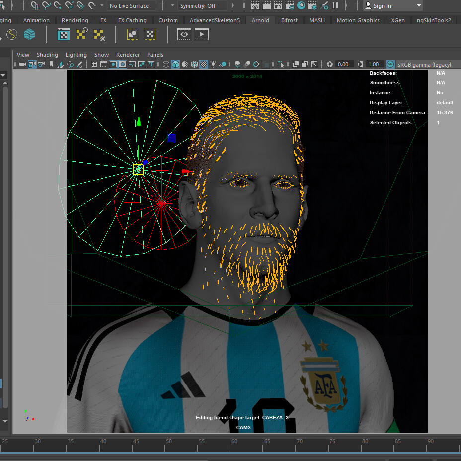
Task: Open the View panel menu
Action: tap(23, 55)
